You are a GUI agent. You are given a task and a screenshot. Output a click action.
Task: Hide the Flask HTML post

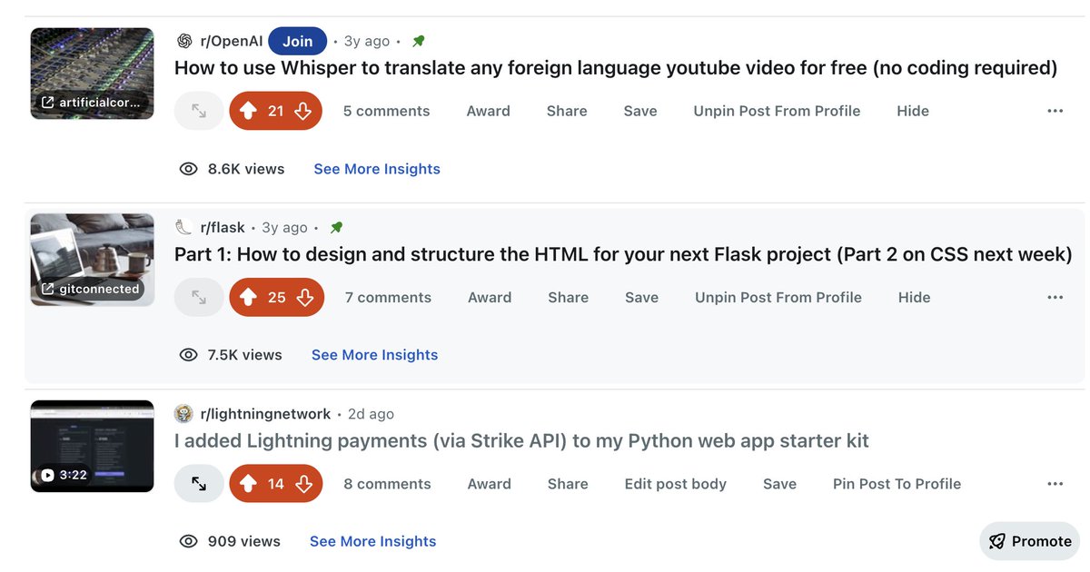point(914,297)
